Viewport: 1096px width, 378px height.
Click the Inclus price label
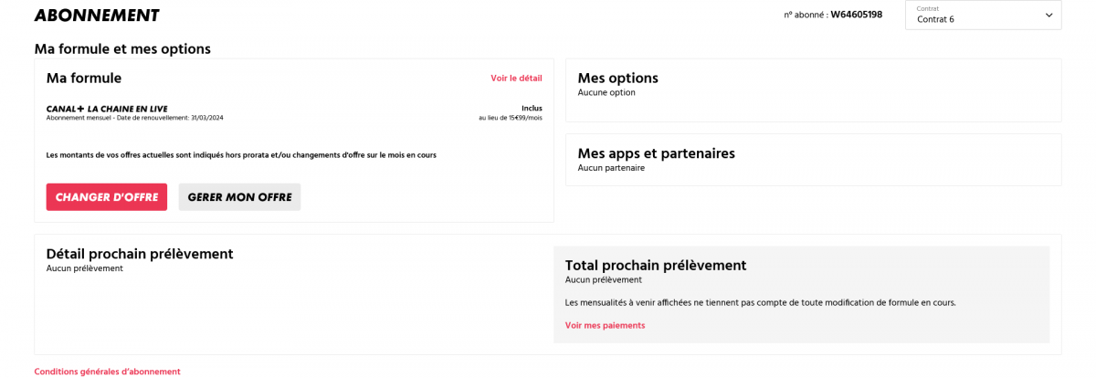[532, 108]
